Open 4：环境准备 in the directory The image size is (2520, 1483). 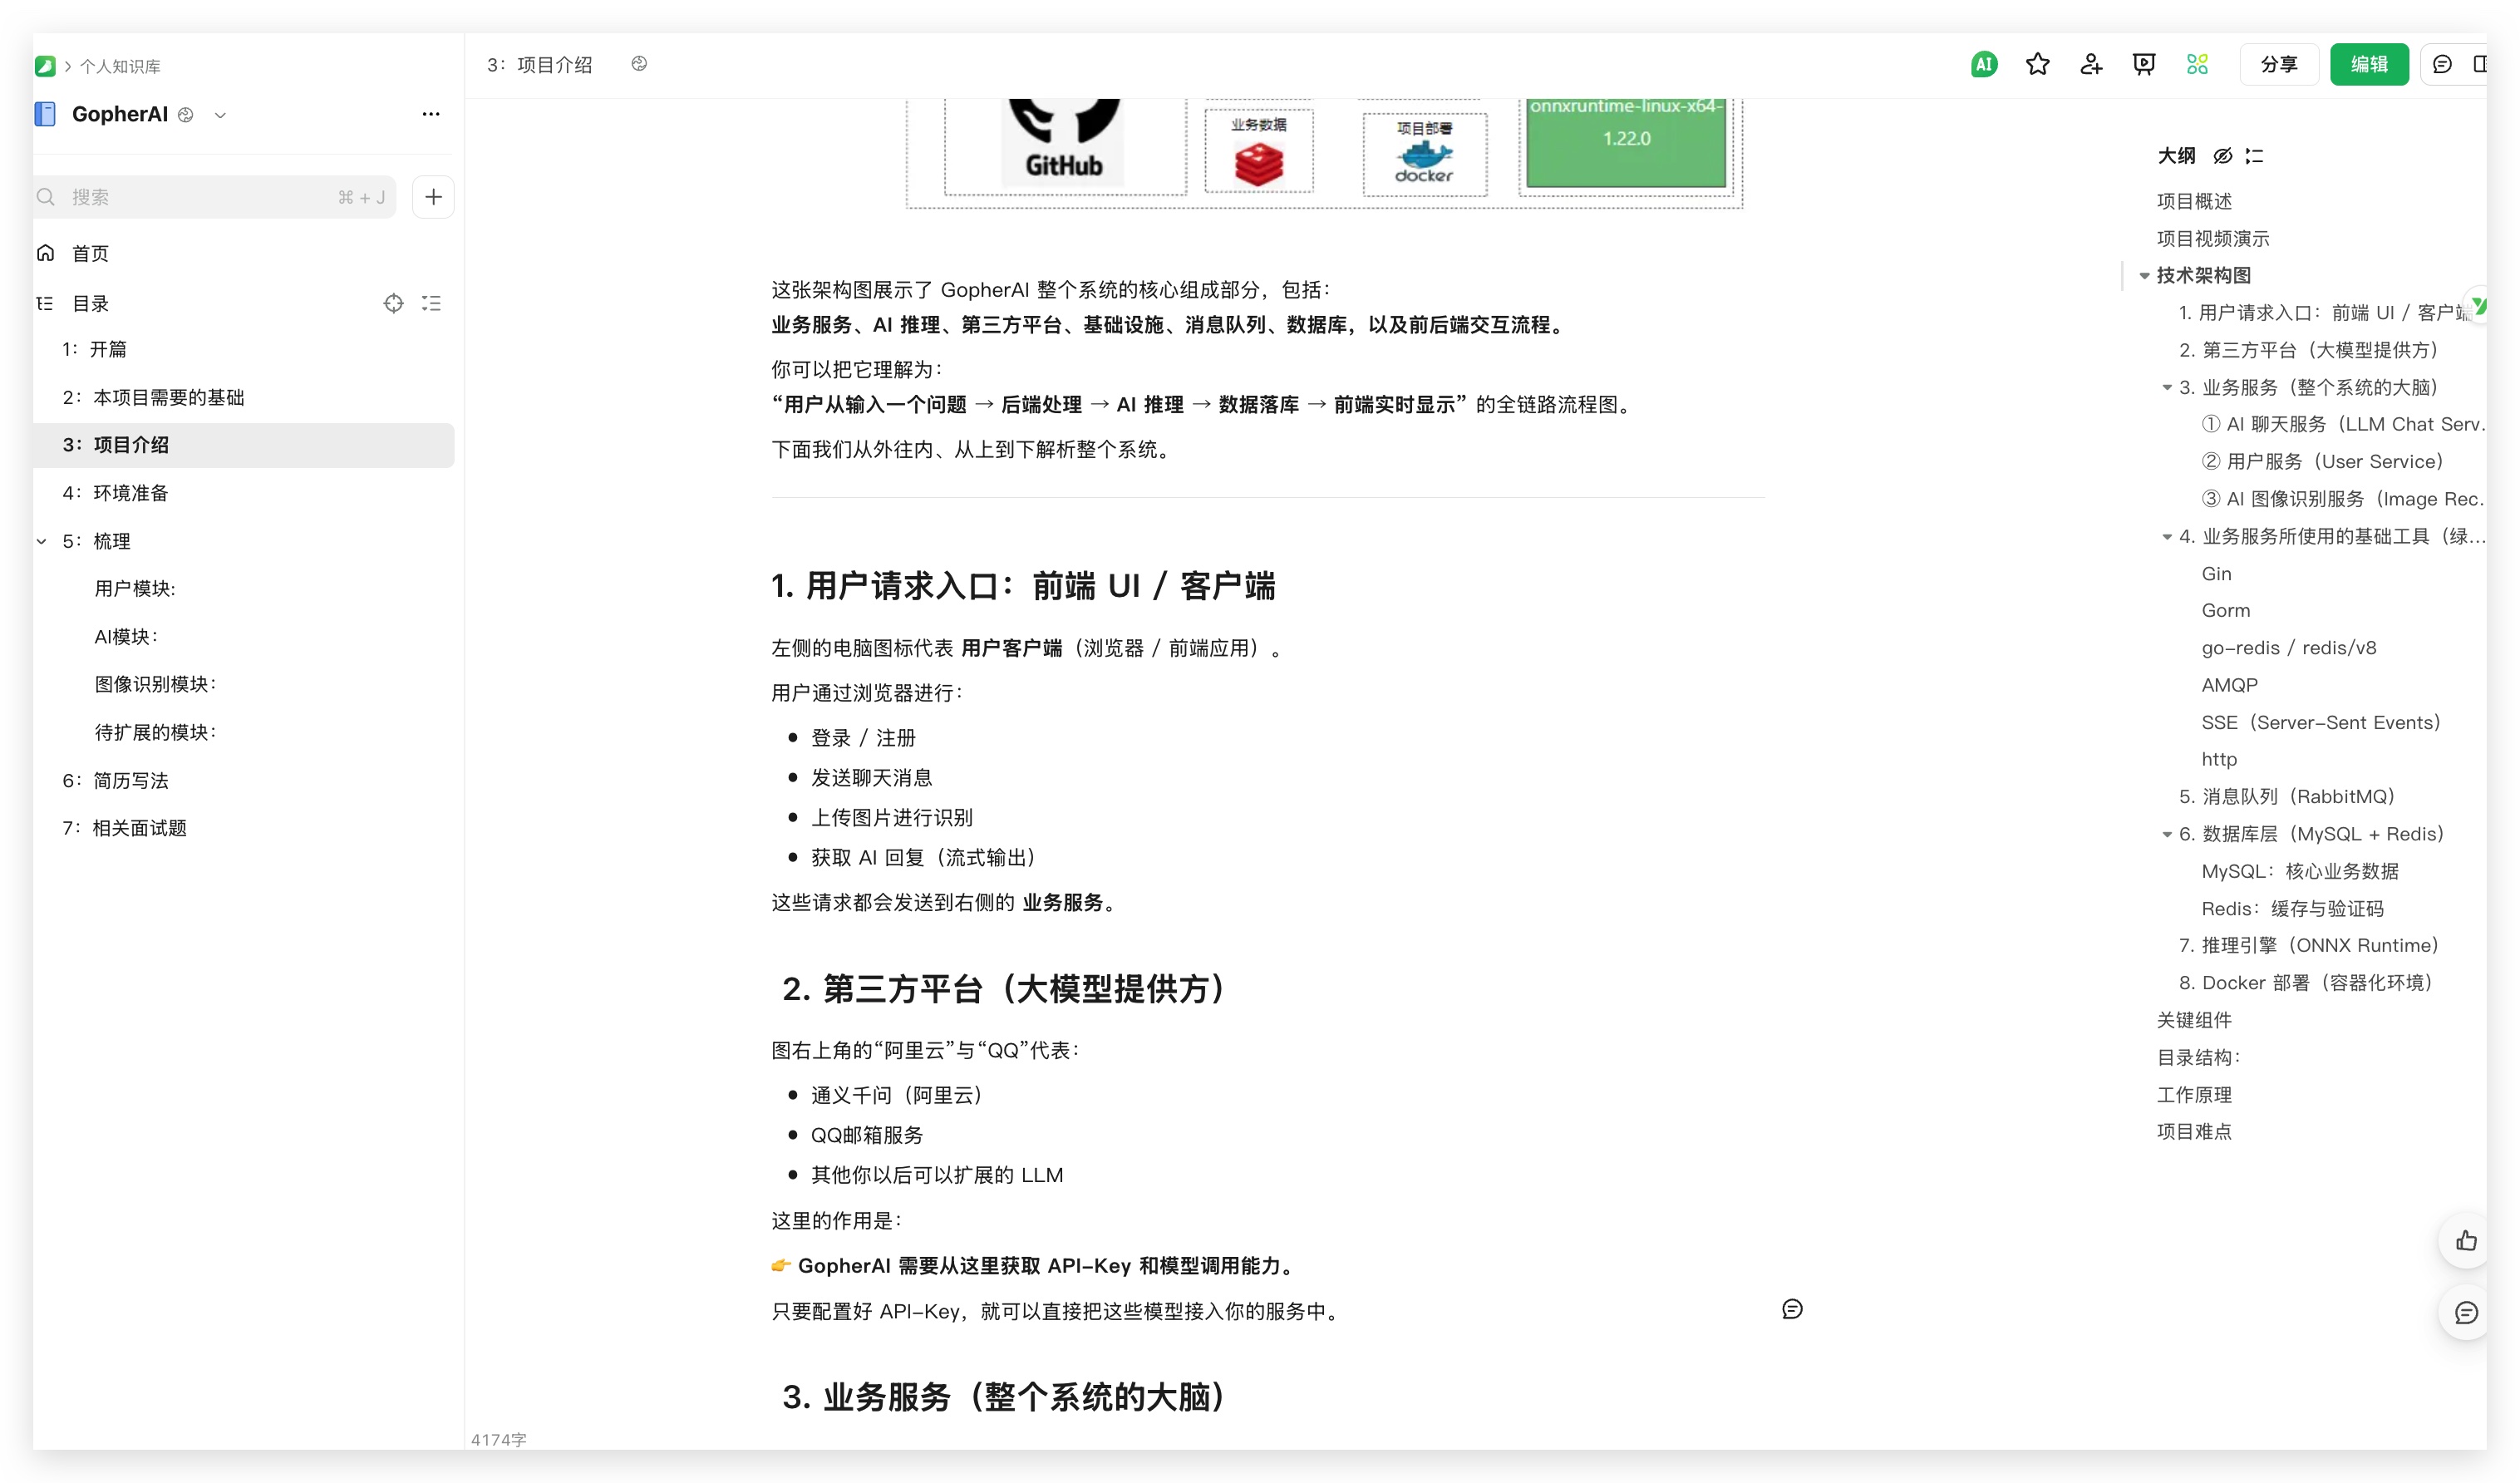click(x=130, y=493)
